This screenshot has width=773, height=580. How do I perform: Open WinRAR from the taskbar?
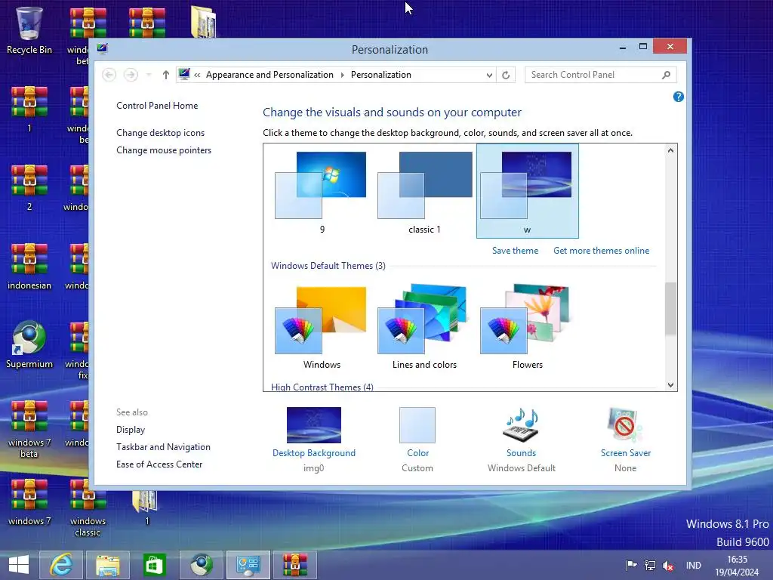(x=295, y=565)
